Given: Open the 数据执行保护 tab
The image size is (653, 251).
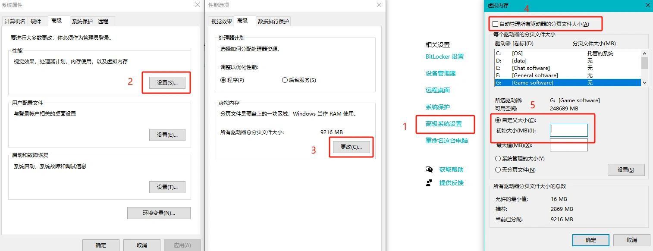Looking at the screenshot, I should [273, 21].
